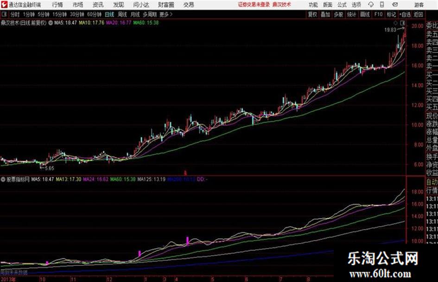Select the 月线 monthly period tab
The height and width of the screenshot is (282, 438).
(x=135, y=14)
